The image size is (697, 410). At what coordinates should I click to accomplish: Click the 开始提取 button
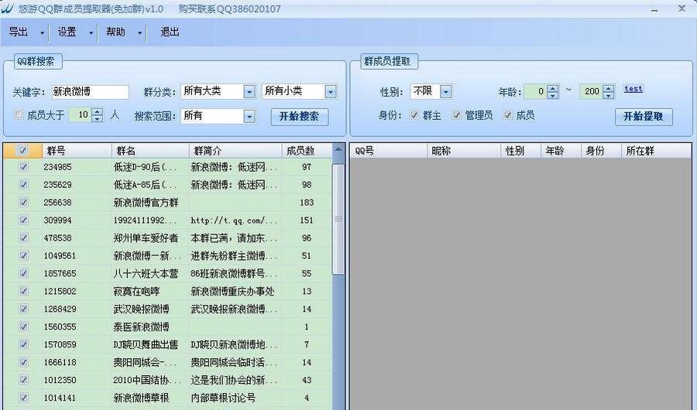pyautogui.click(x=644, y=117)
